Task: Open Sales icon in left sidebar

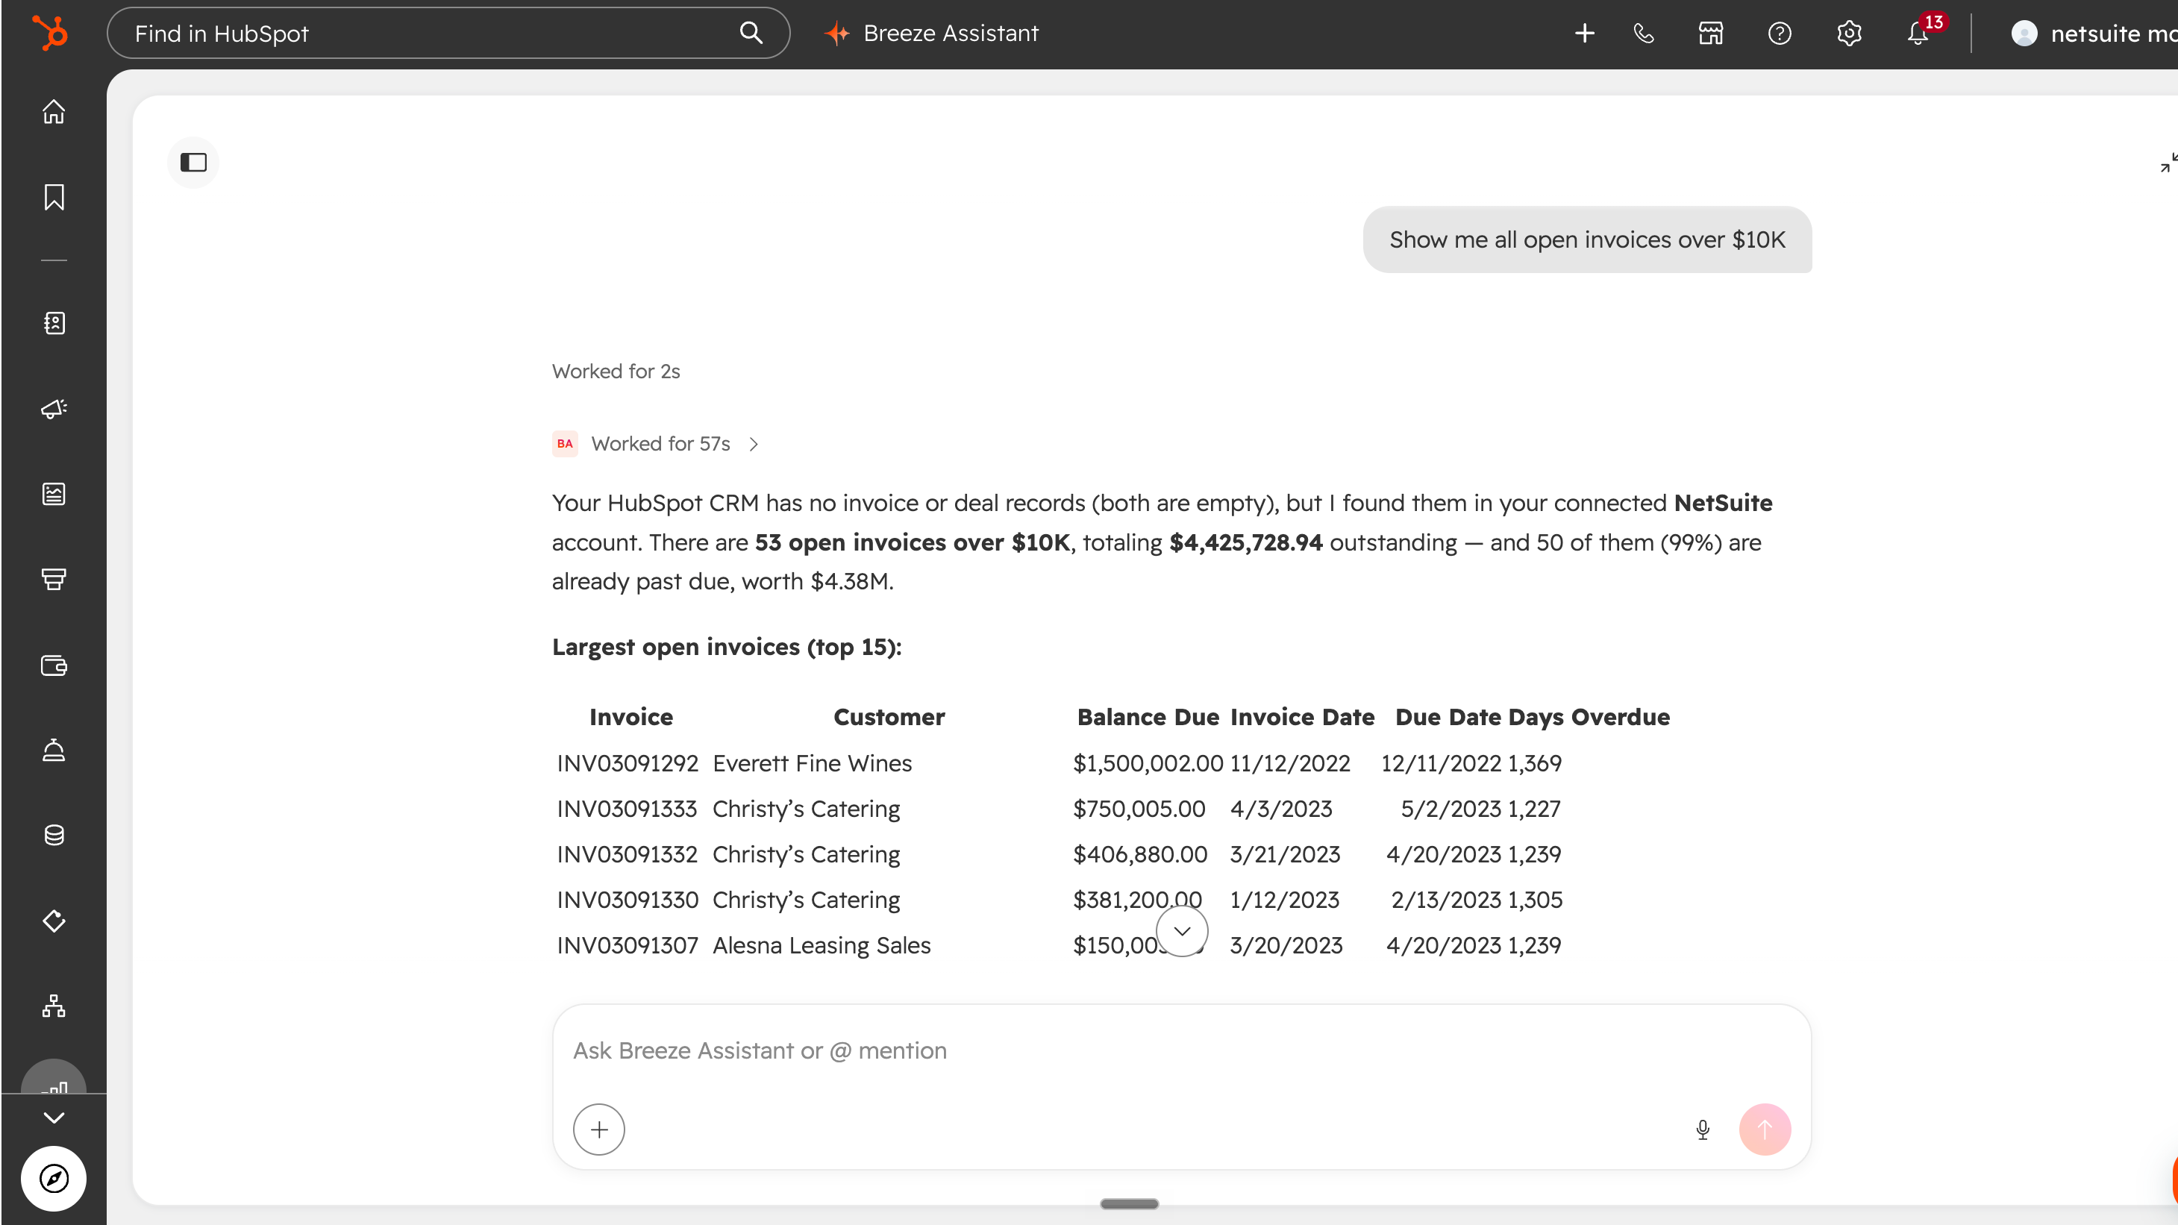Action: (54, 579)
